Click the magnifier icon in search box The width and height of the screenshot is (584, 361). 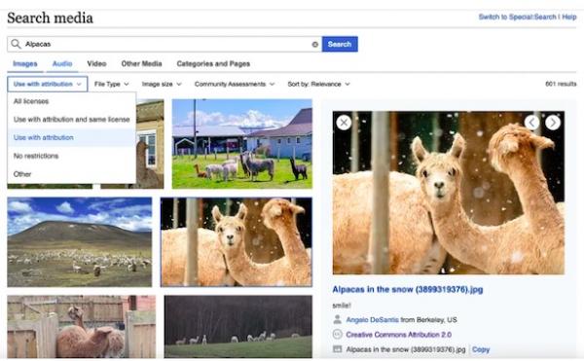pyautogui.click(x=16, y=44)
